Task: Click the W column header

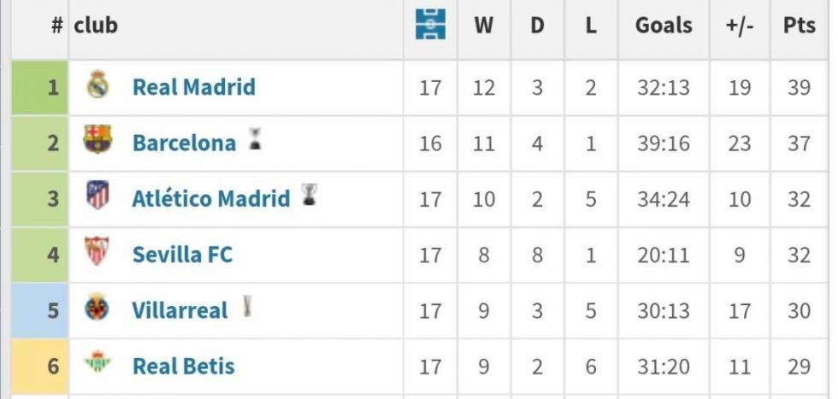Action: [x=484, y=26]
